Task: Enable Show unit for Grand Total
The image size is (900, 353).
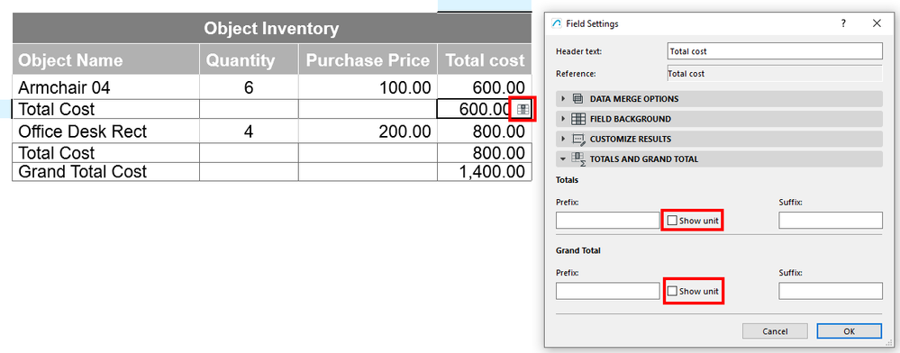Action: pos(672,291)
